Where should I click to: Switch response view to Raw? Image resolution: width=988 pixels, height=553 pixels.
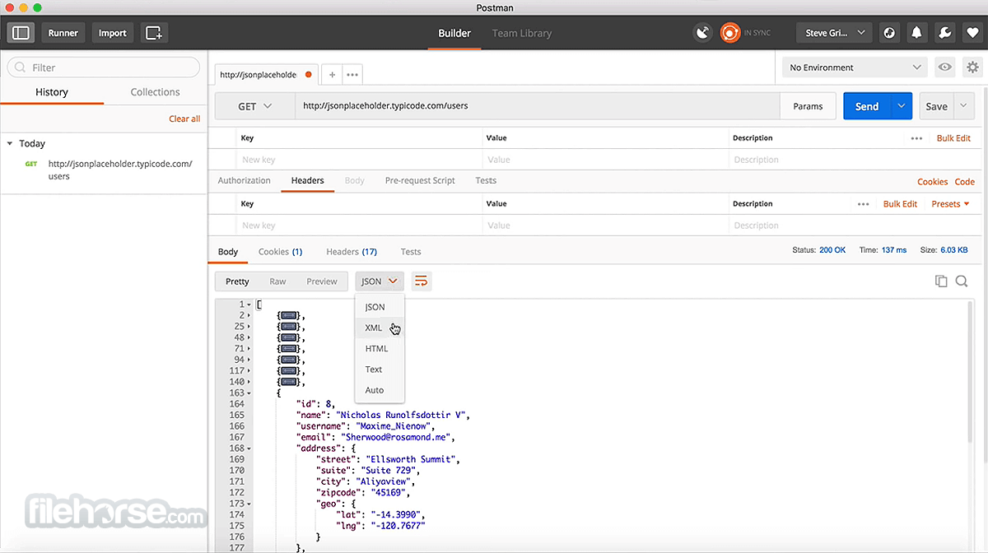(x=277, y=281)
